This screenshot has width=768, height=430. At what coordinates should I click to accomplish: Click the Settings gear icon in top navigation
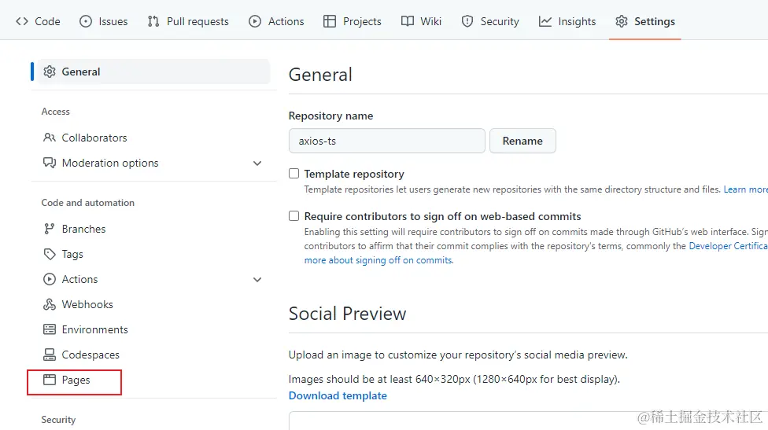pos(622,21)
